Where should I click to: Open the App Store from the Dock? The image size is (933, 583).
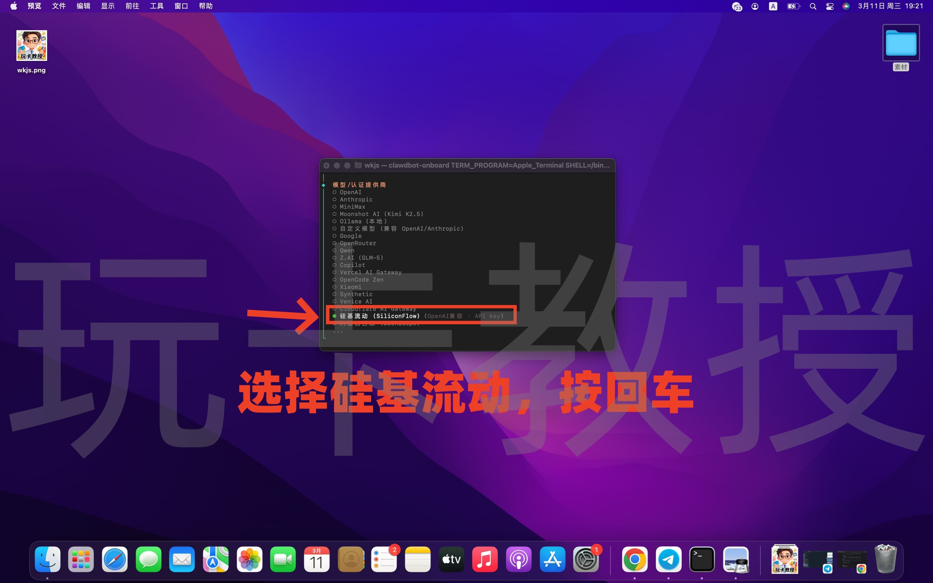(552, 559)
